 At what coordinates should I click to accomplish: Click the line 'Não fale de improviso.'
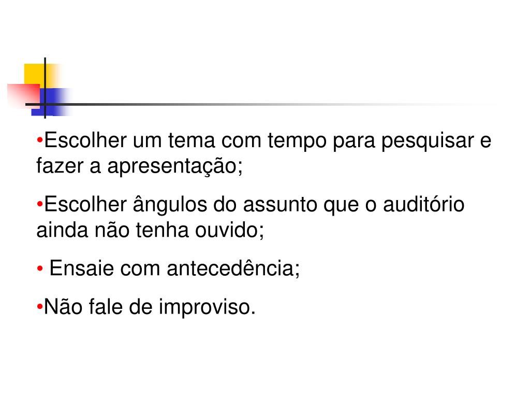coord(146,307)
